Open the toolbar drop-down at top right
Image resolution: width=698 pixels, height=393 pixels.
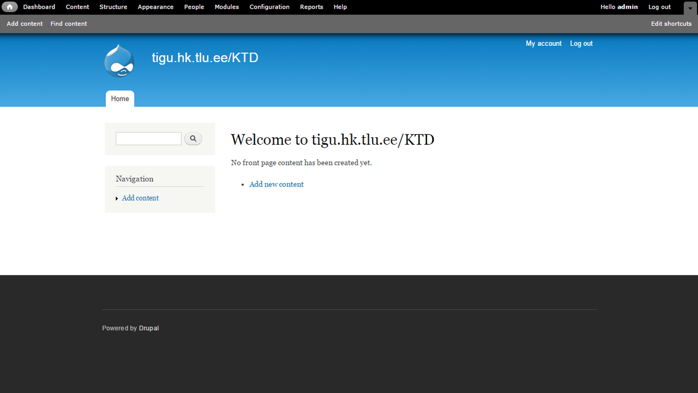690,8
